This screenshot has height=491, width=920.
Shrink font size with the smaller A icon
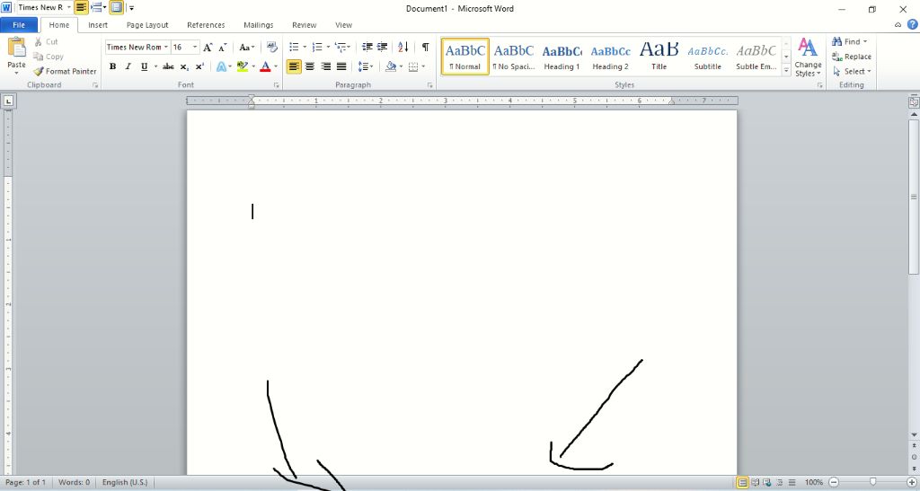[223, 48]
